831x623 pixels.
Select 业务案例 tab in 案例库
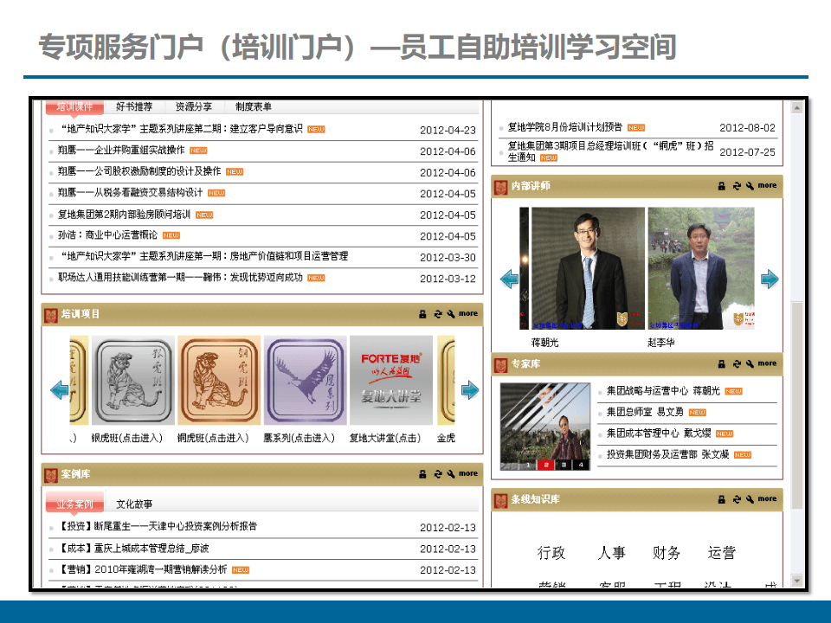[74, 504]
